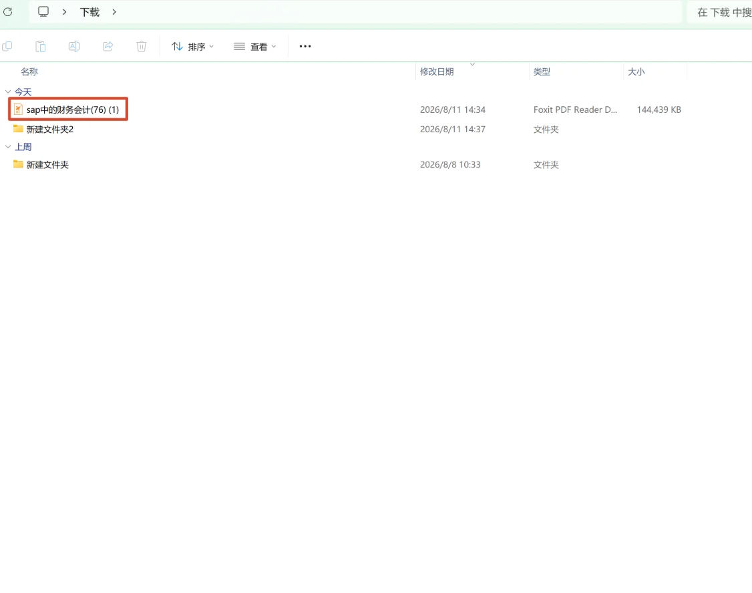
Task: Click the 今天 group label
Action: coord(23,91)
